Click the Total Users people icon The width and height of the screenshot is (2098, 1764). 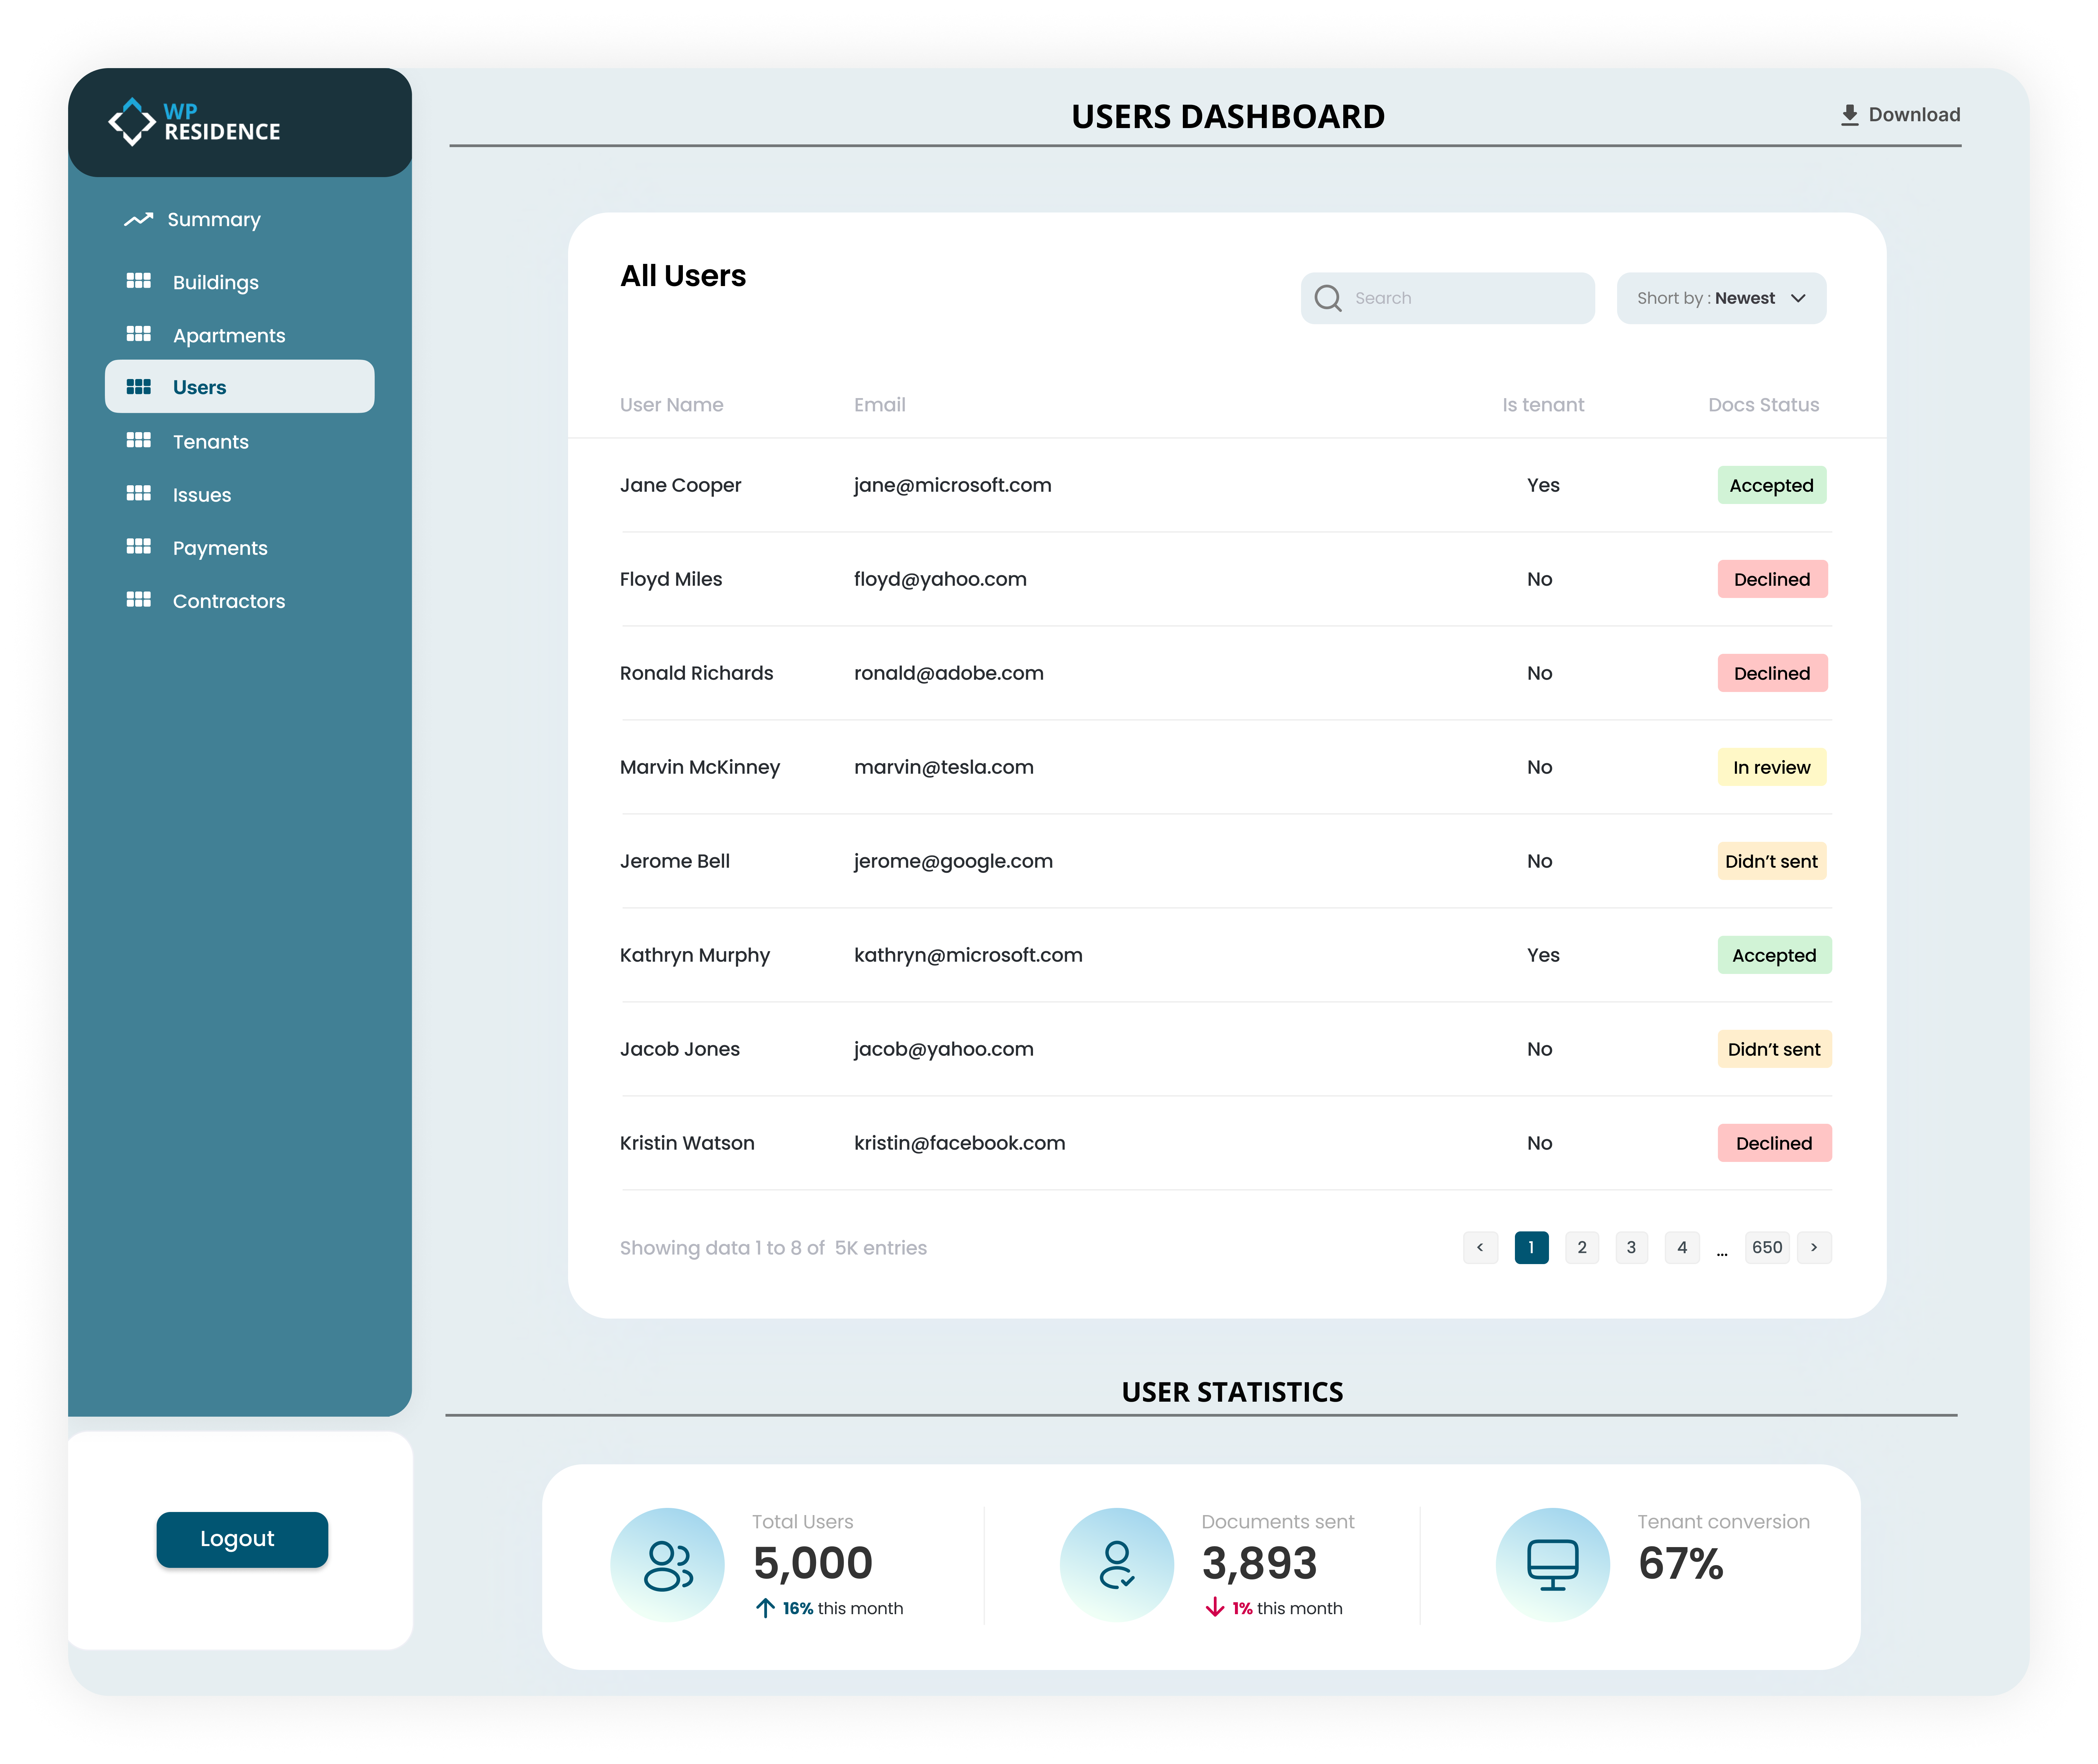point(668,1565)
